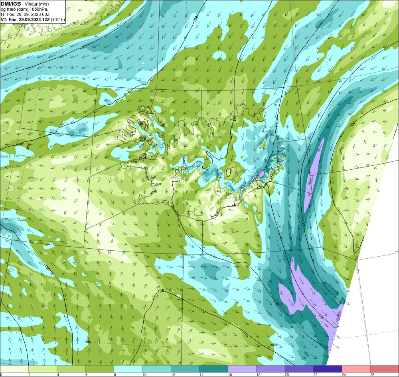399x377 pixels.
Task: Select the light green 2–4 m/s legend swatch
Action: pos(43,369)
